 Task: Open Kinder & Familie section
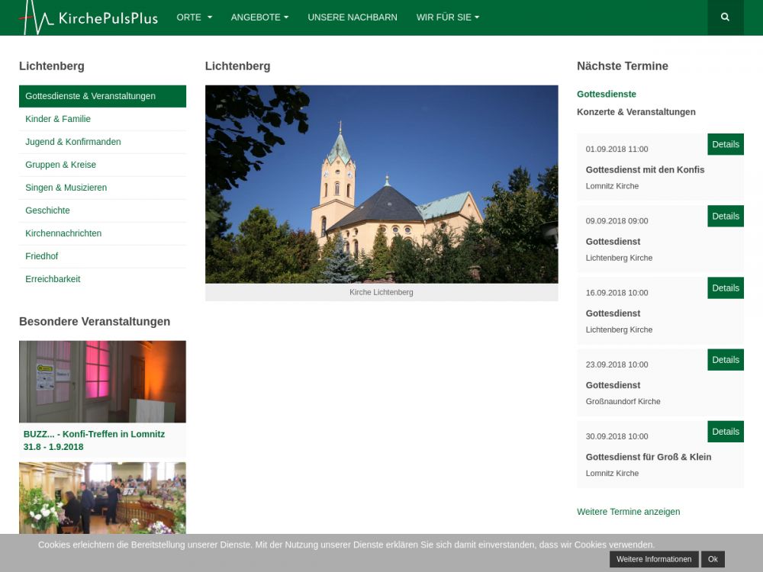coord(58,119)
